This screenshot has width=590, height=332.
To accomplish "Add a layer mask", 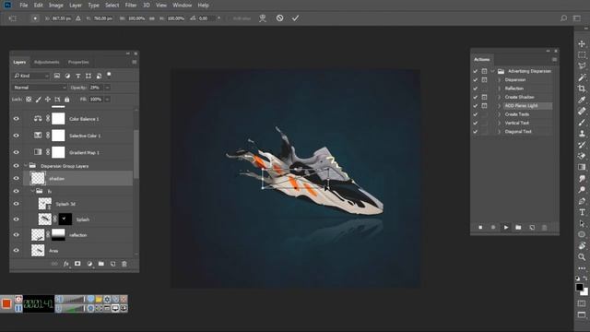I will point(77,264).
